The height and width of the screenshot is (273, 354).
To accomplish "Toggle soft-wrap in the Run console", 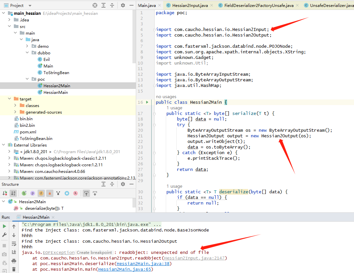I will click(x=14, y=244).
